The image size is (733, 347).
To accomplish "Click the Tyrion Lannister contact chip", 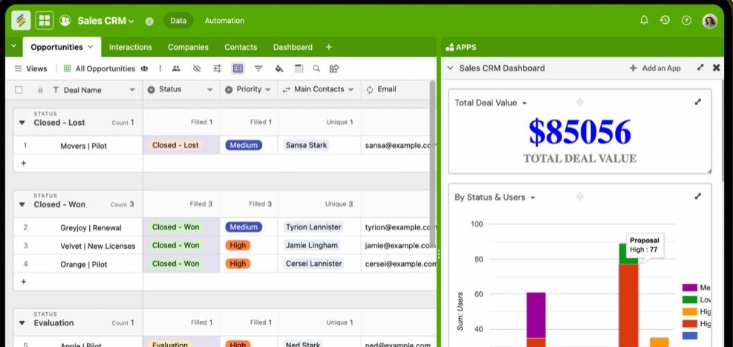I will 313,227.
